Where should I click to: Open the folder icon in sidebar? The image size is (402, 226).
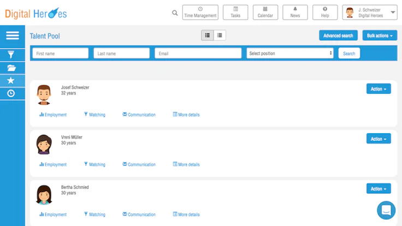coord(11,68)
